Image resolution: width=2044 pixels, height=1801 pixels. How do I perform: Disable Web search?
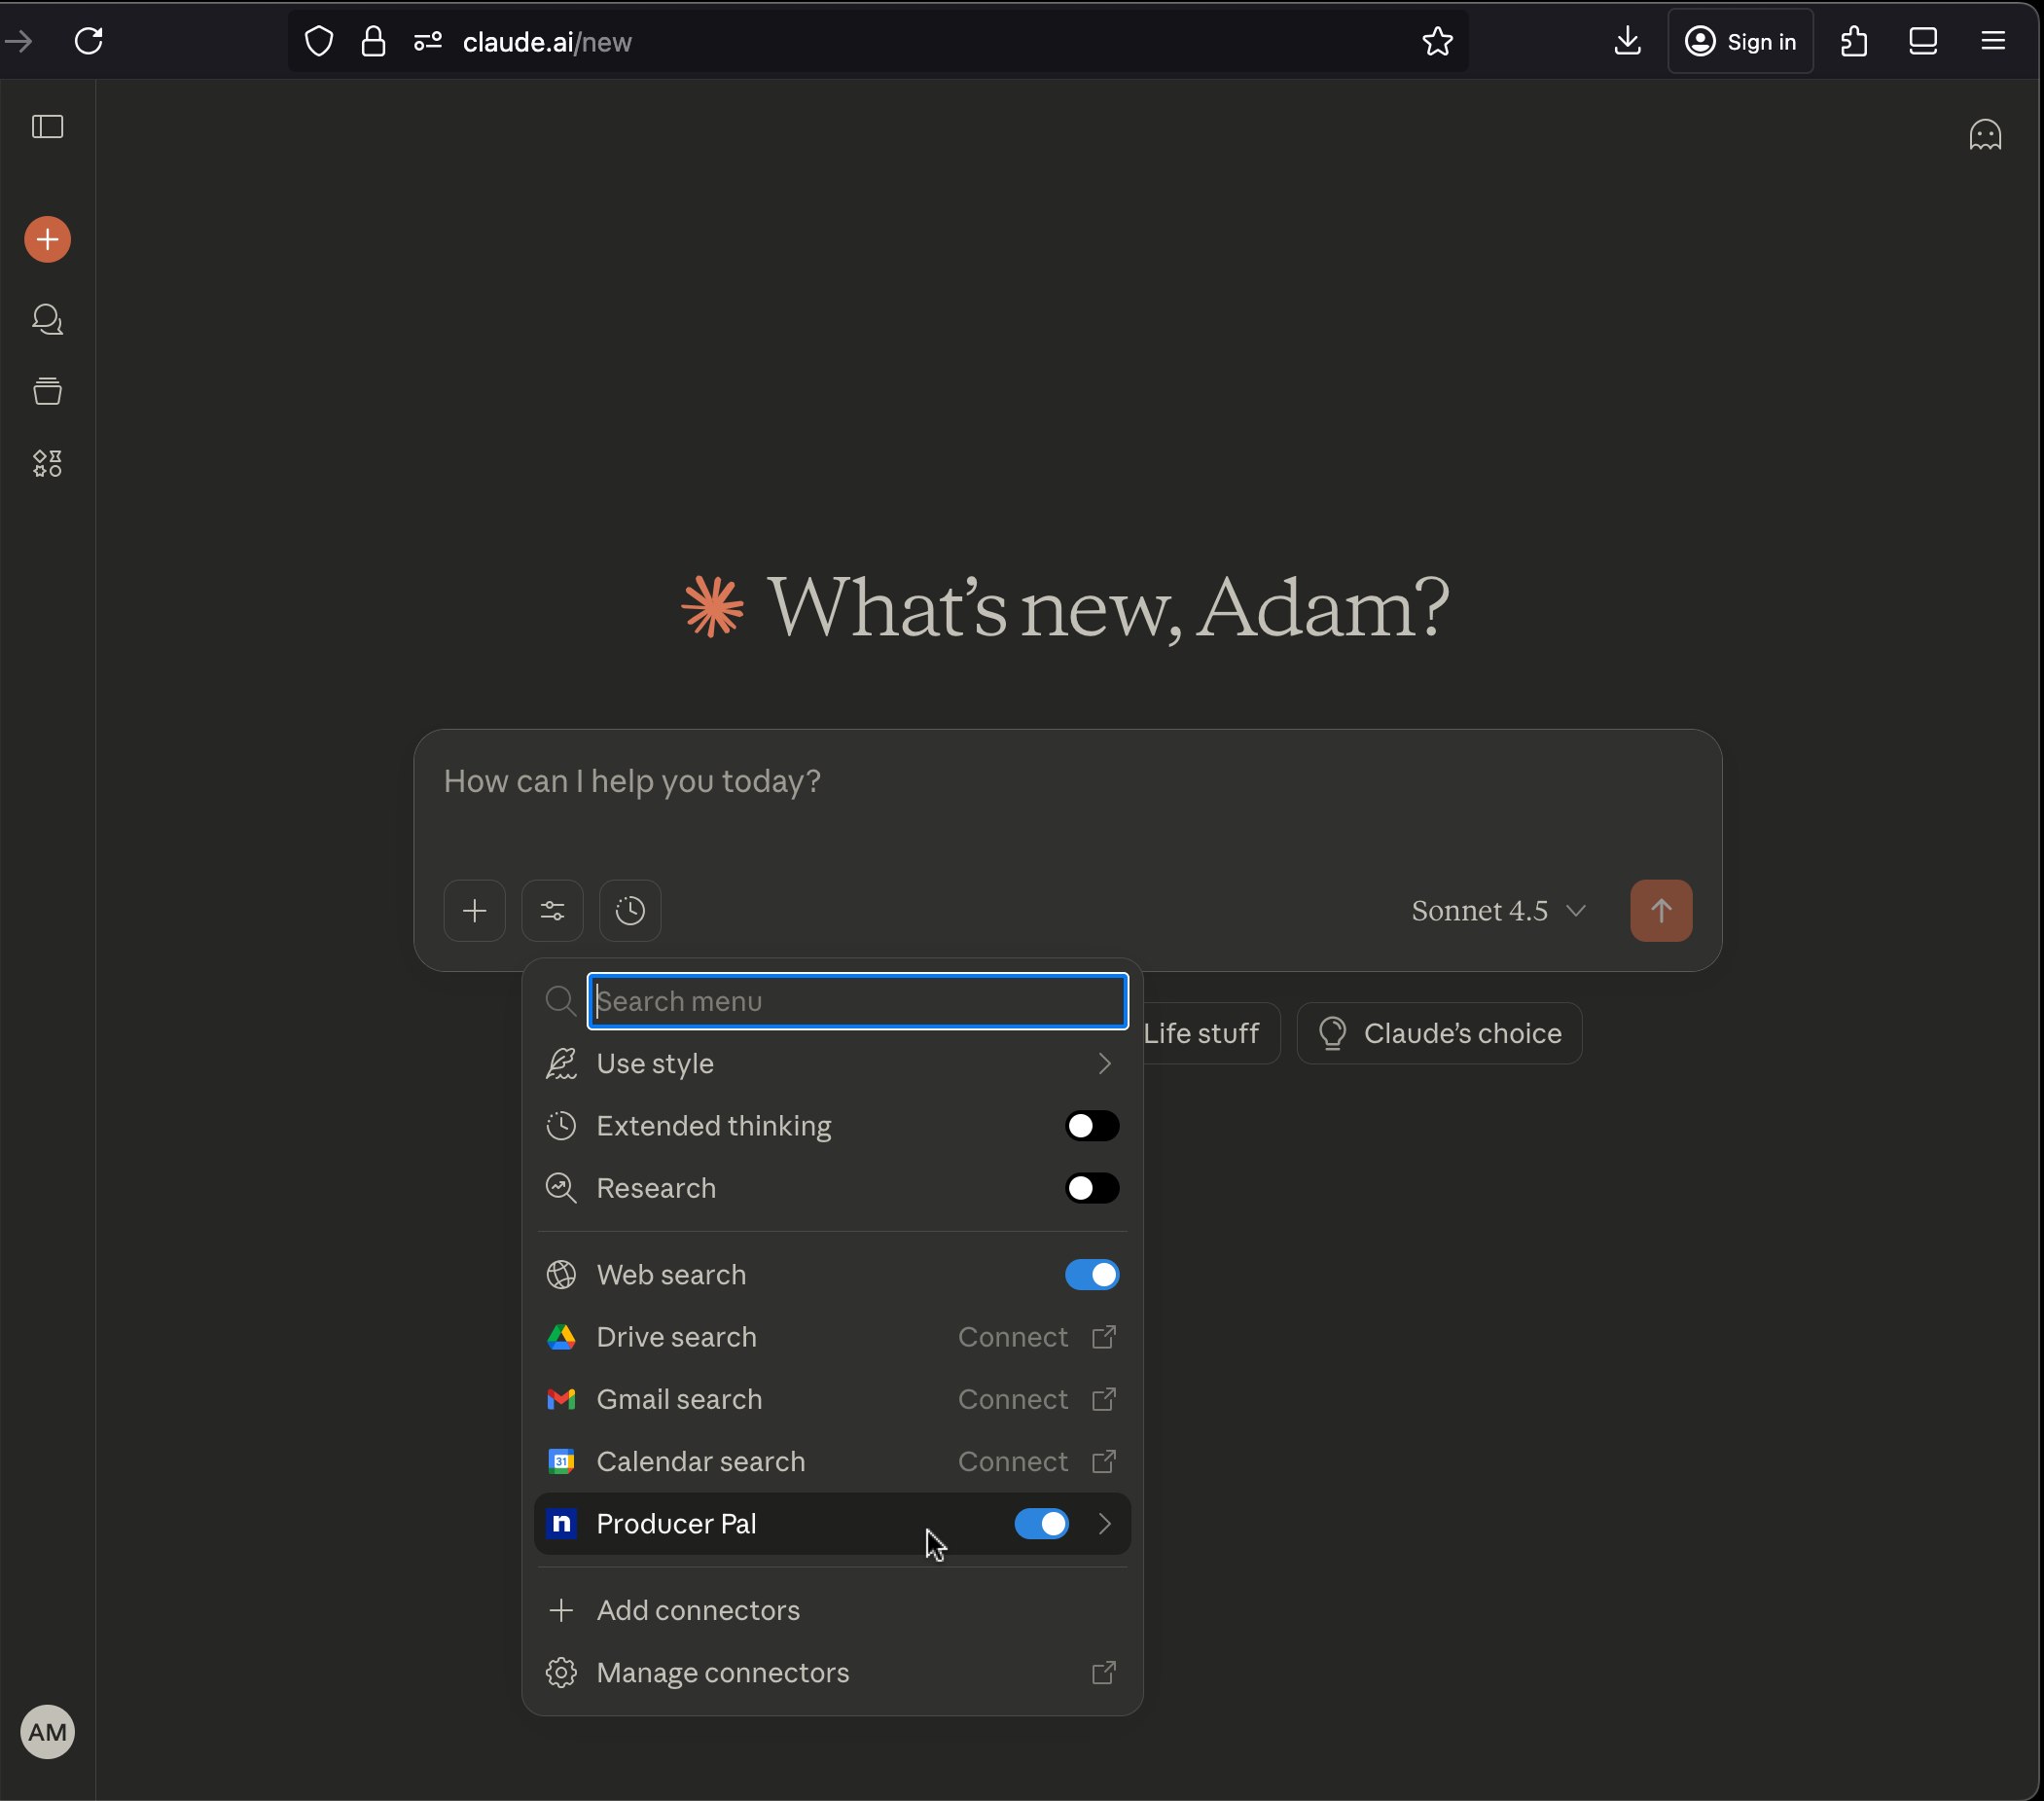(1091, 1275)
